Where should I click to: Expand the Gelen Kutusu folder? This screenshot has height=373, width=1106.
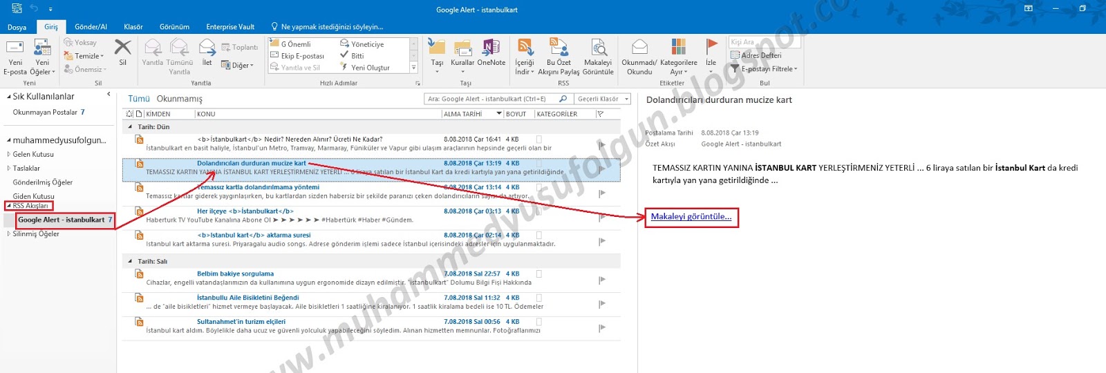tap(9, 155)
